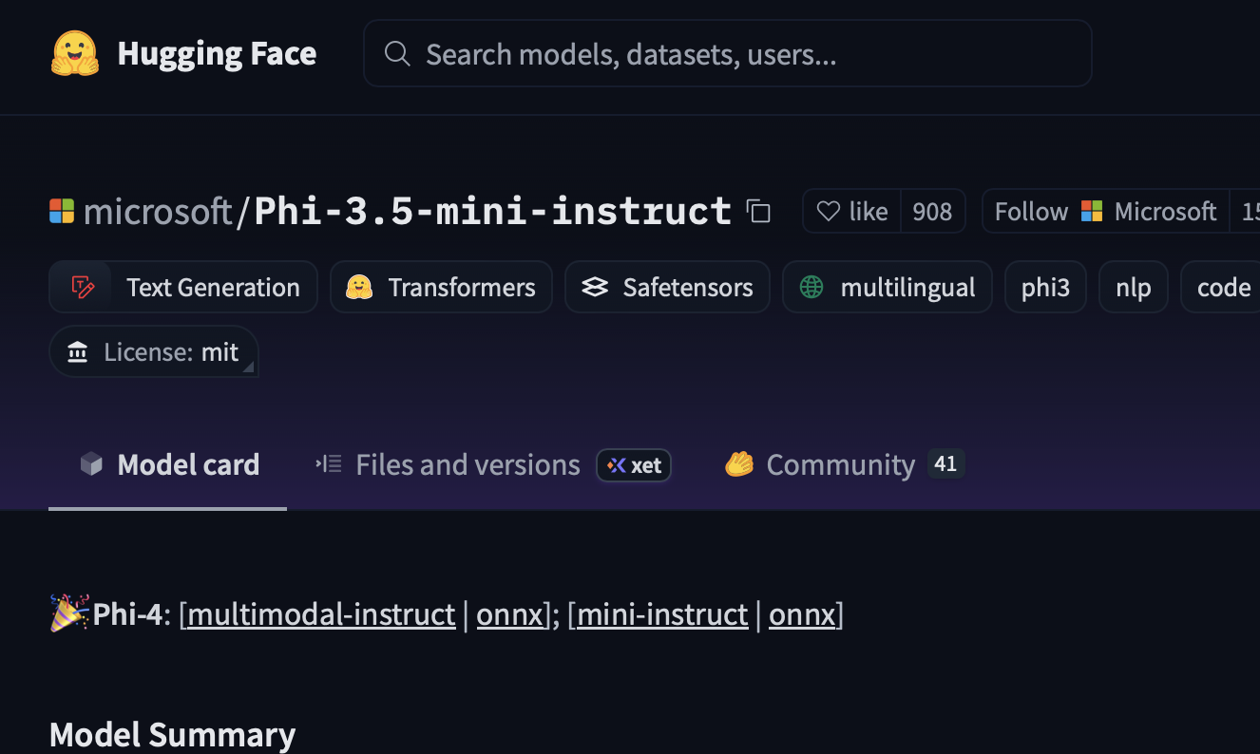Image resolution: width=1260 pixels, height=754 pixels.
Task: Open the Community tab
Action: pos(840,464)
